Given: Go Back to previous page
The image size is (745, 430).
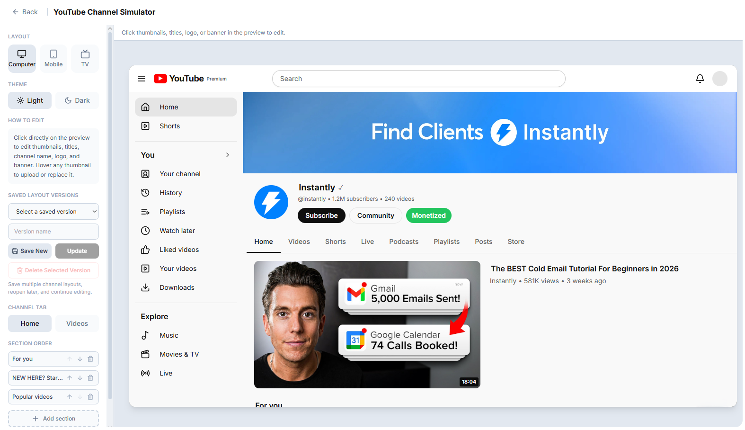Looking at the screenshot, I should [x=25, y=12].
